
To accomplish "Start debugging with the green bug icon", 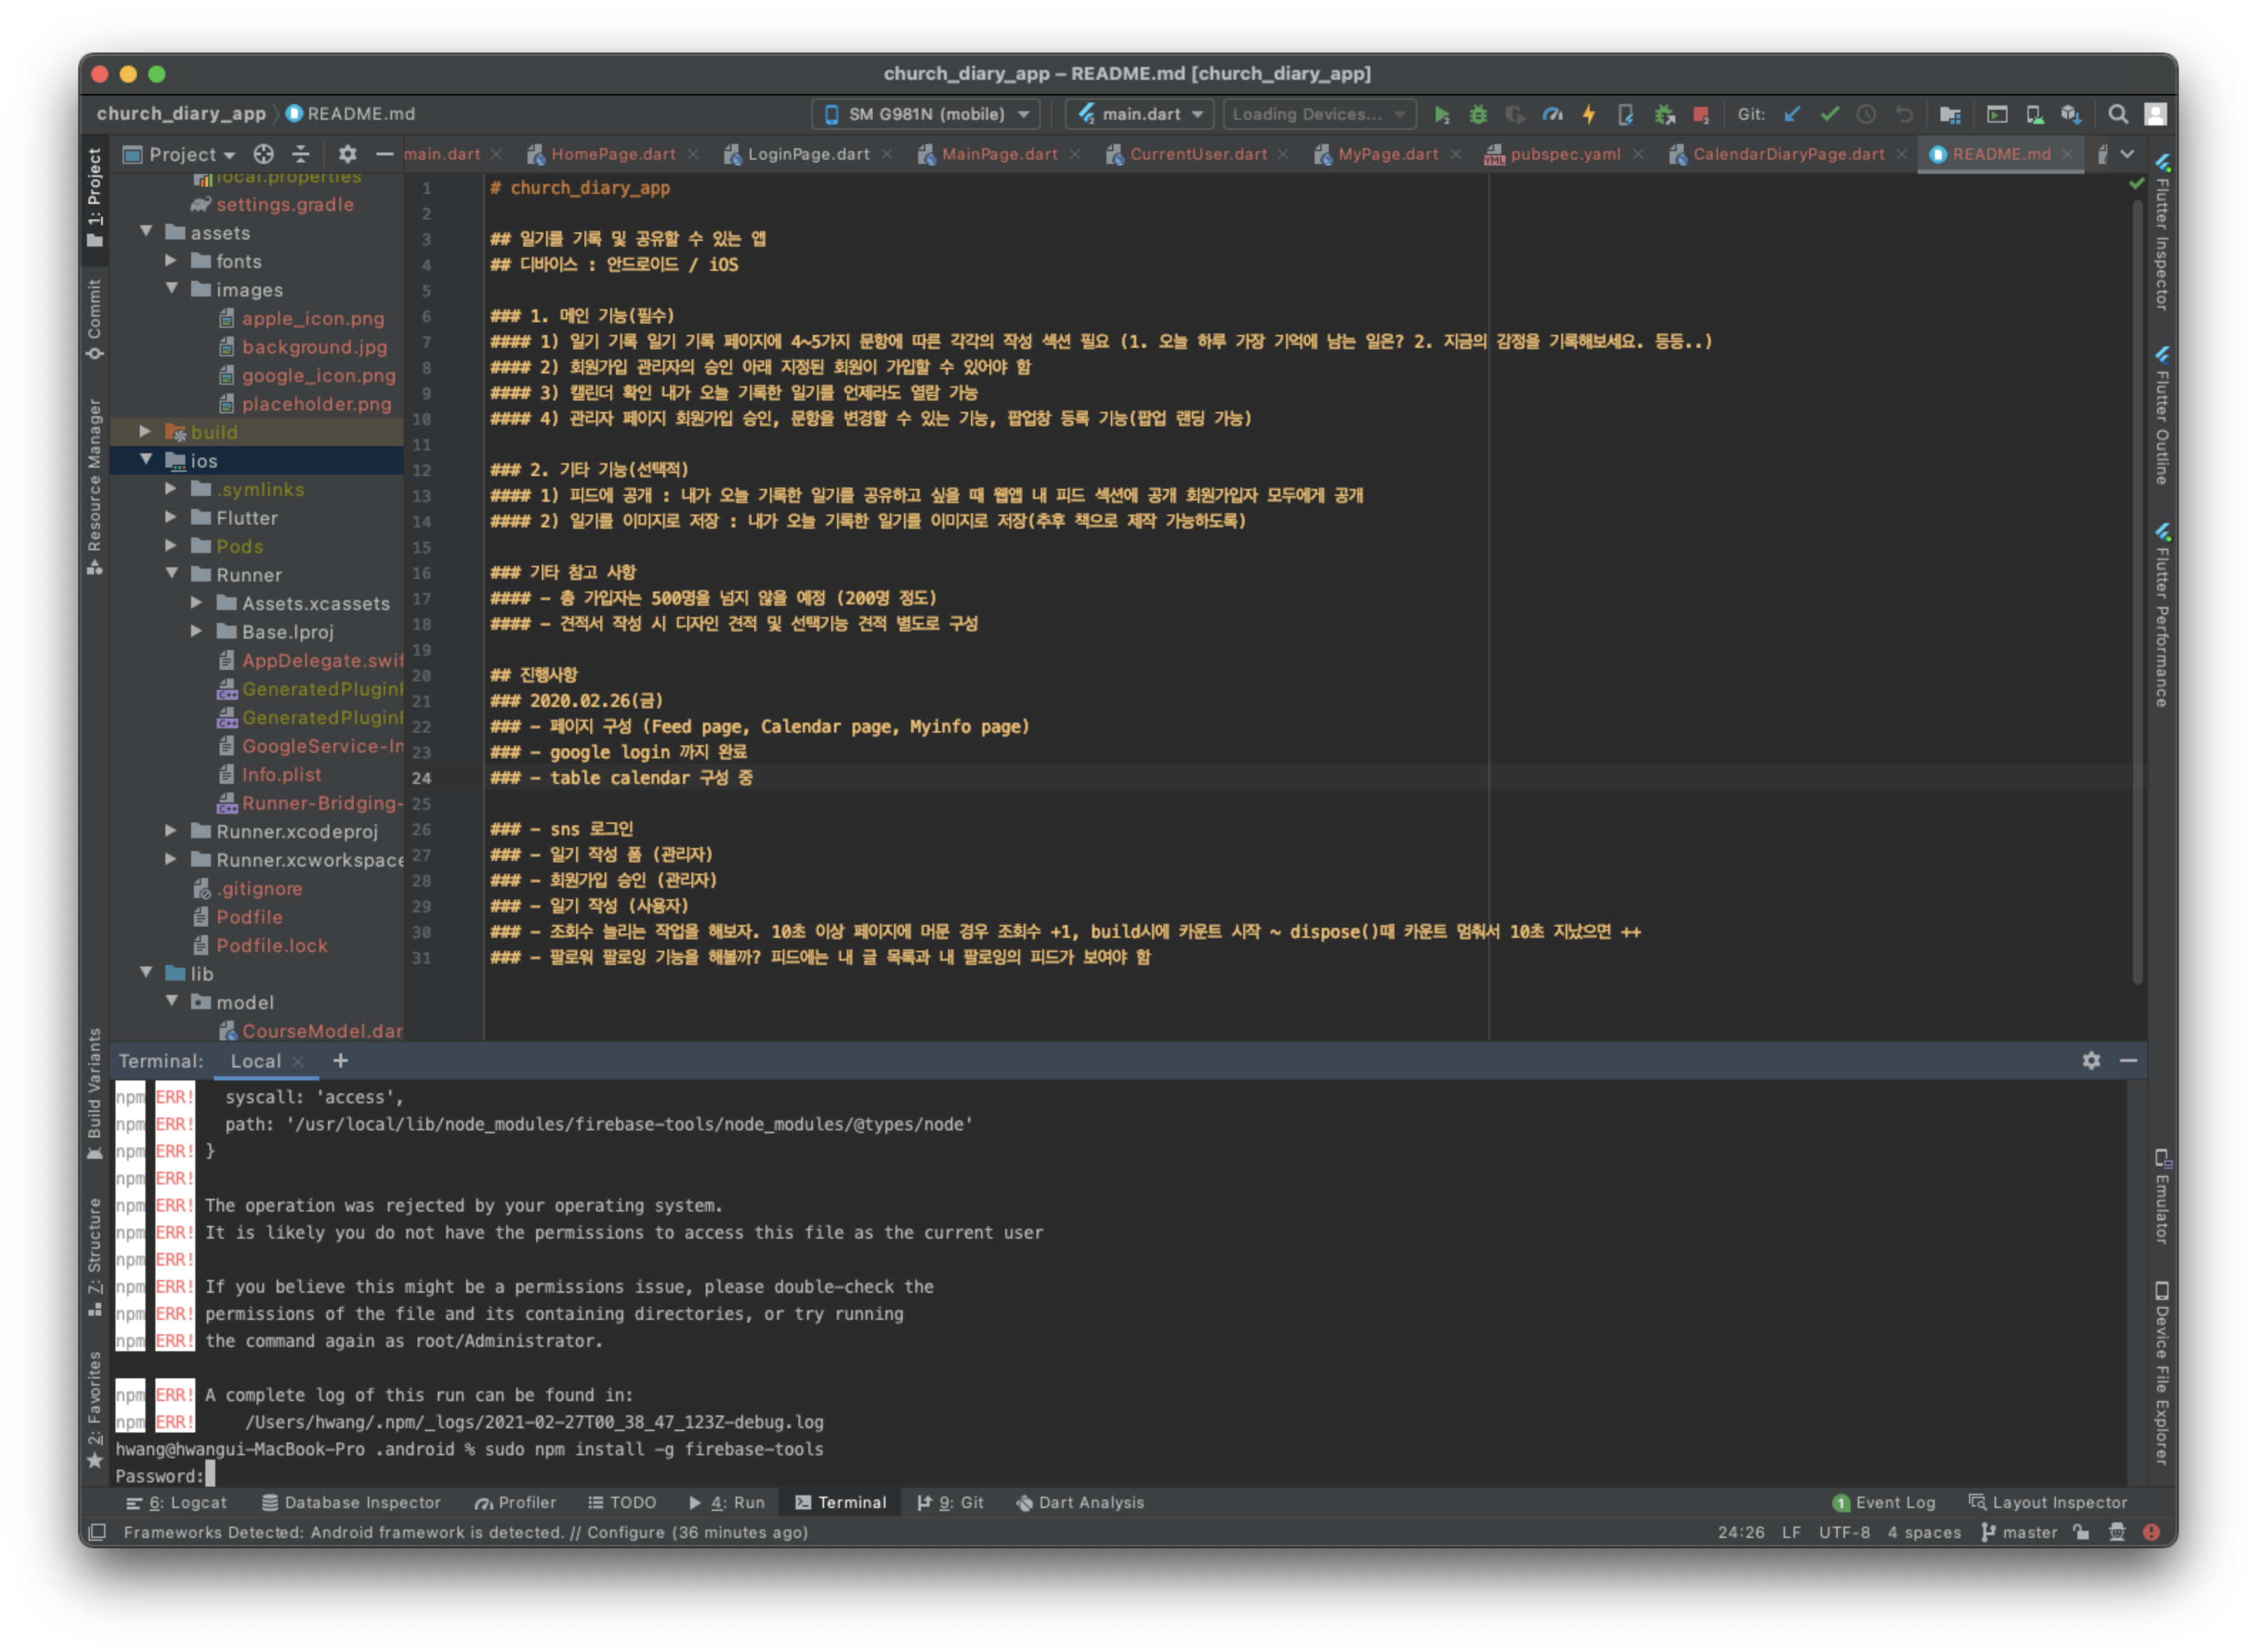I will tap(1478, 115).
